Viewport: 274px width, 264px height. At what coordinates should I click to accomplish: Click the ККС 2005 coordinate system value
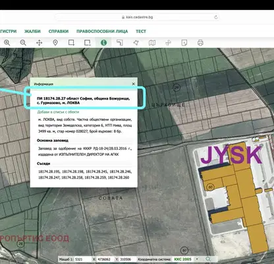[x=182, y=259]
